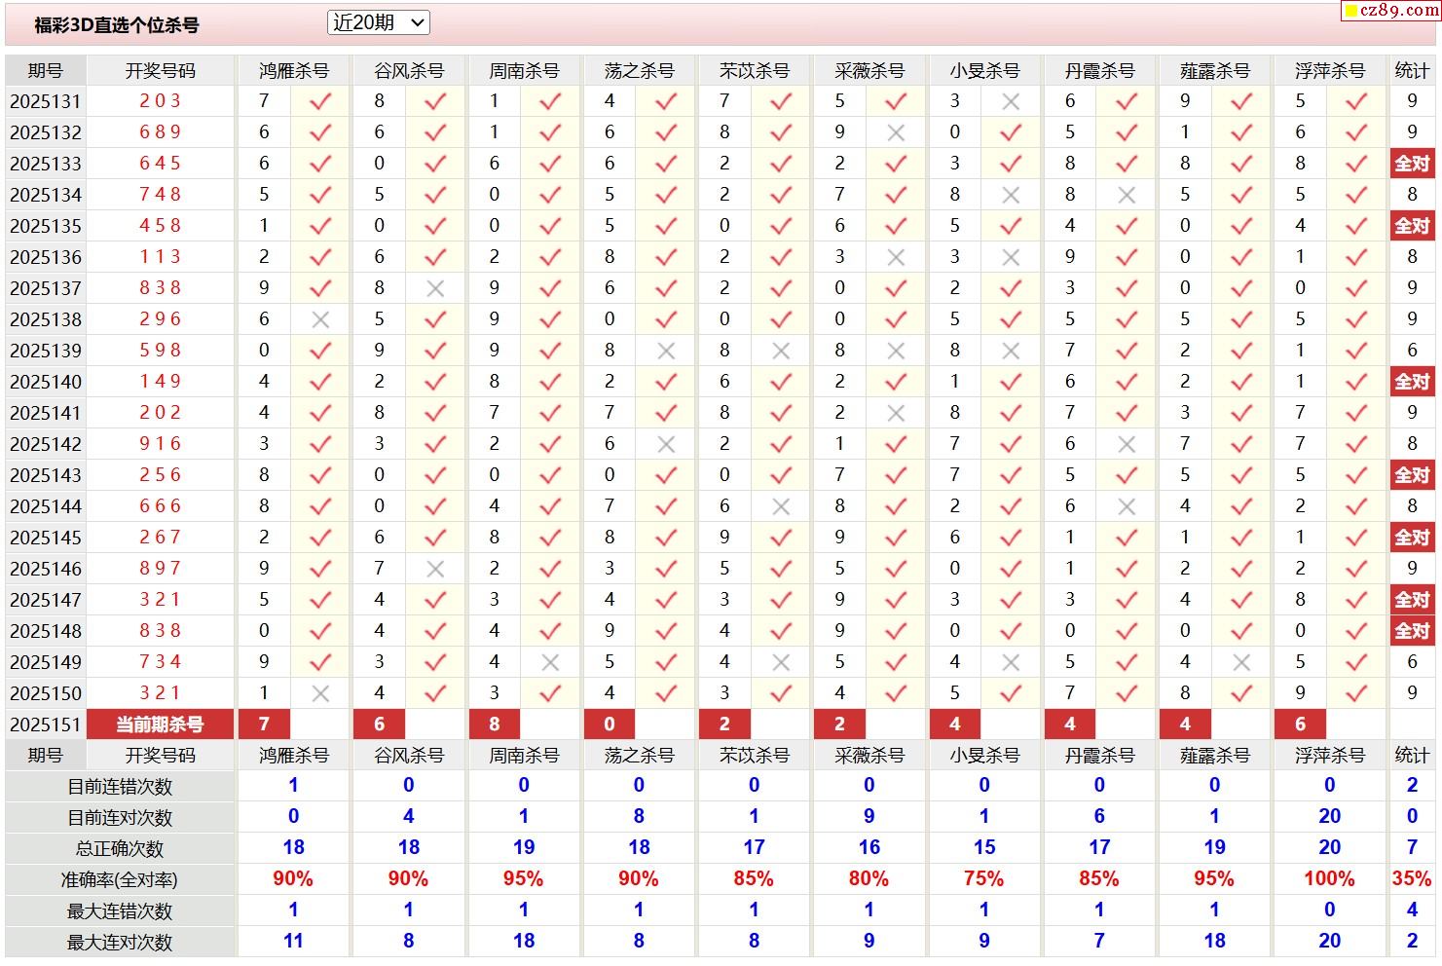Click the 全对 badge in row 2025135

[1412, 226]
